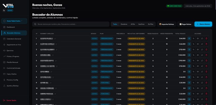The width and height of the screenshot is (216, 105).
Task: Open Modo Tablet Salón
Action: (x=14, y=21)
